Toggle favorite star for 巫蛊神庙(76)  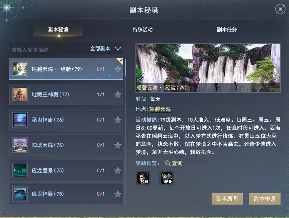click(118, 120)
